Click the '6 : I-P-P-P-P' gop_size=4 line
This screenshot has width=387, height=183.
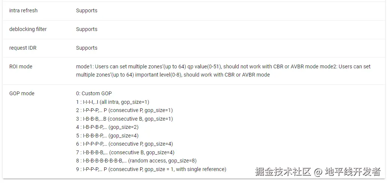124,144
